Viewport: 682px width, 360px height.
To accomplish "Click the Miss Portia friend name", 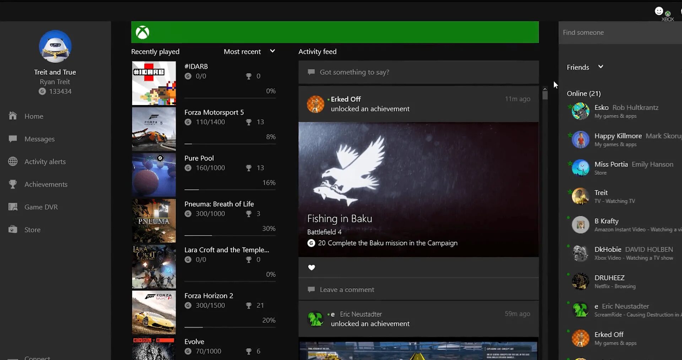I will click(x=611, y=164).
